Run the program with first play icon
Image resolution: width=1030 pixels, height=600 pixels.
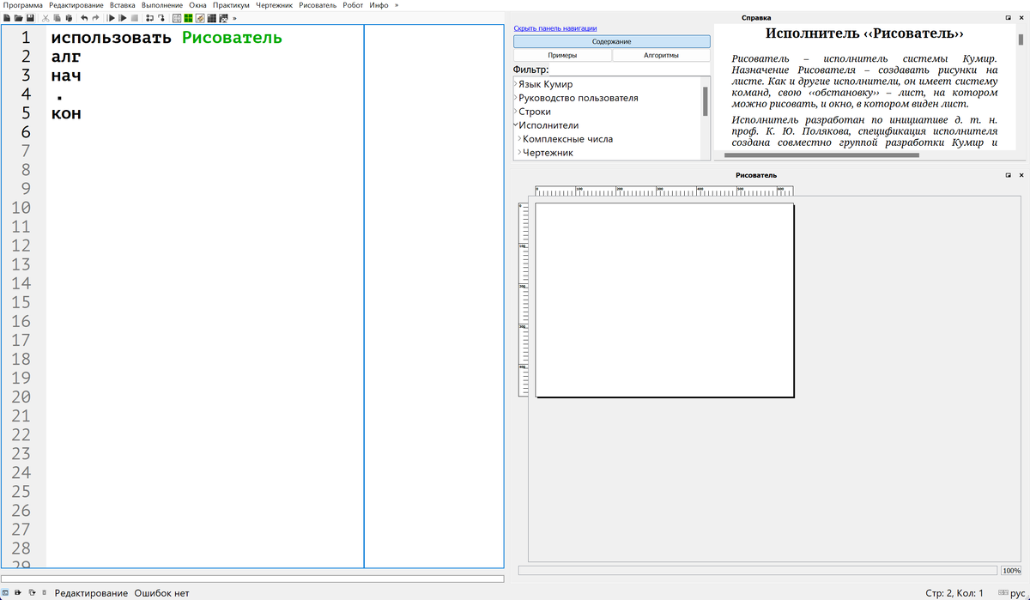pos(111,18)
